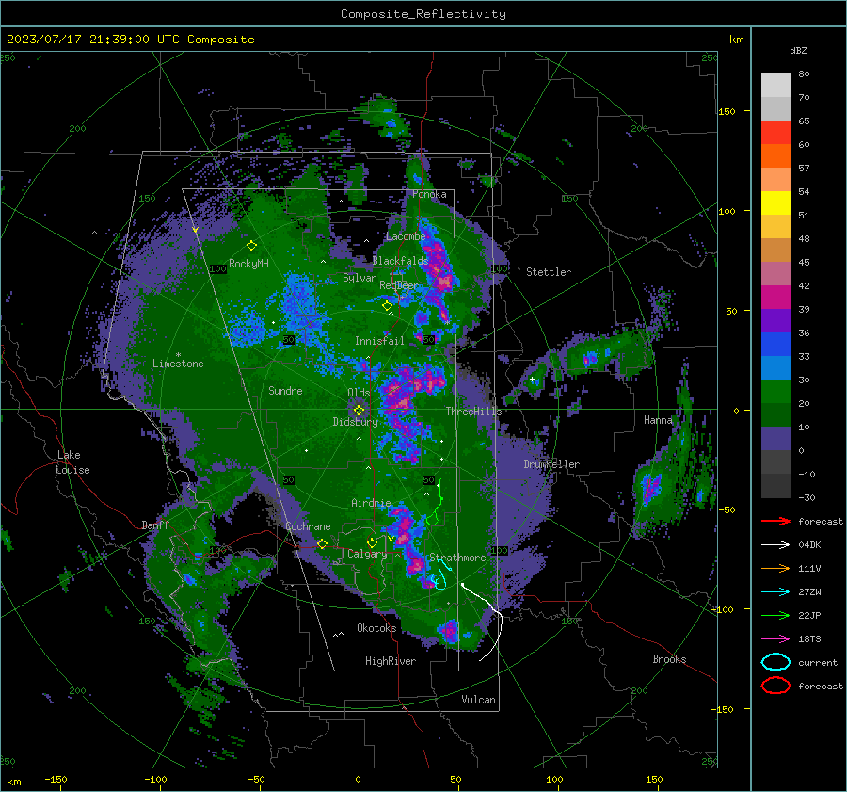Click the Stettler city label

(549, 272)
